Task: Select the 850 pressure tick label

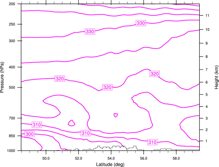Action: [x=12, y=136]
